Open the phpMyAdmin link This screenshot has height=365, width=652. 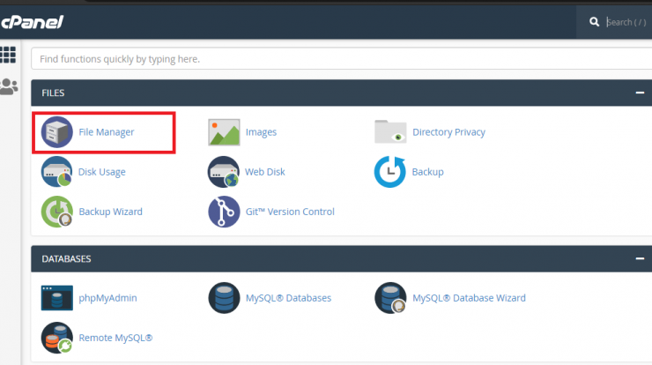[107, 298]
